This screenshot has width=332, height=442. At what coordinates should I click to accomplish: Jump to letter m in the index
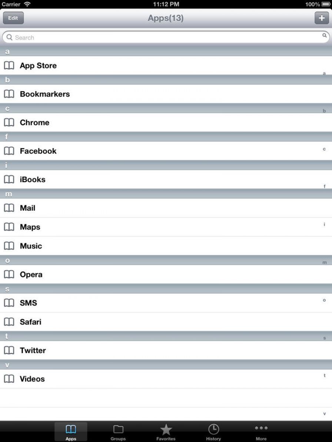pos(325,262)
